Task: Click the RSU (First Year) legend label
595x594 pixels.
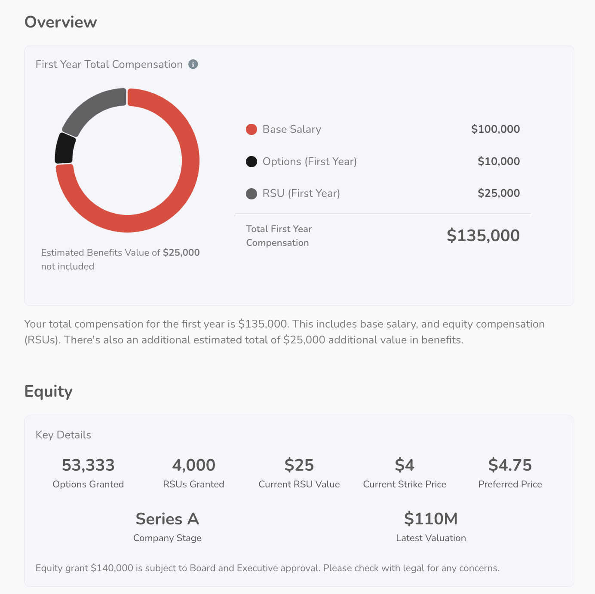Action: (x=301, y=193)
